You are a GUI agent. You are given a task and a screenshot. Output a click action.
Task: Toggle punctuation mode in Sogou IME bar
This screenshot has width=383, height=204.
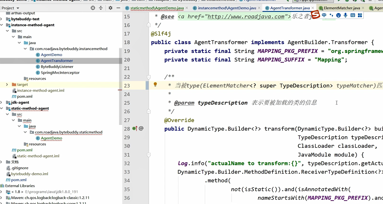pyautogui.click(x=331, y=15)
